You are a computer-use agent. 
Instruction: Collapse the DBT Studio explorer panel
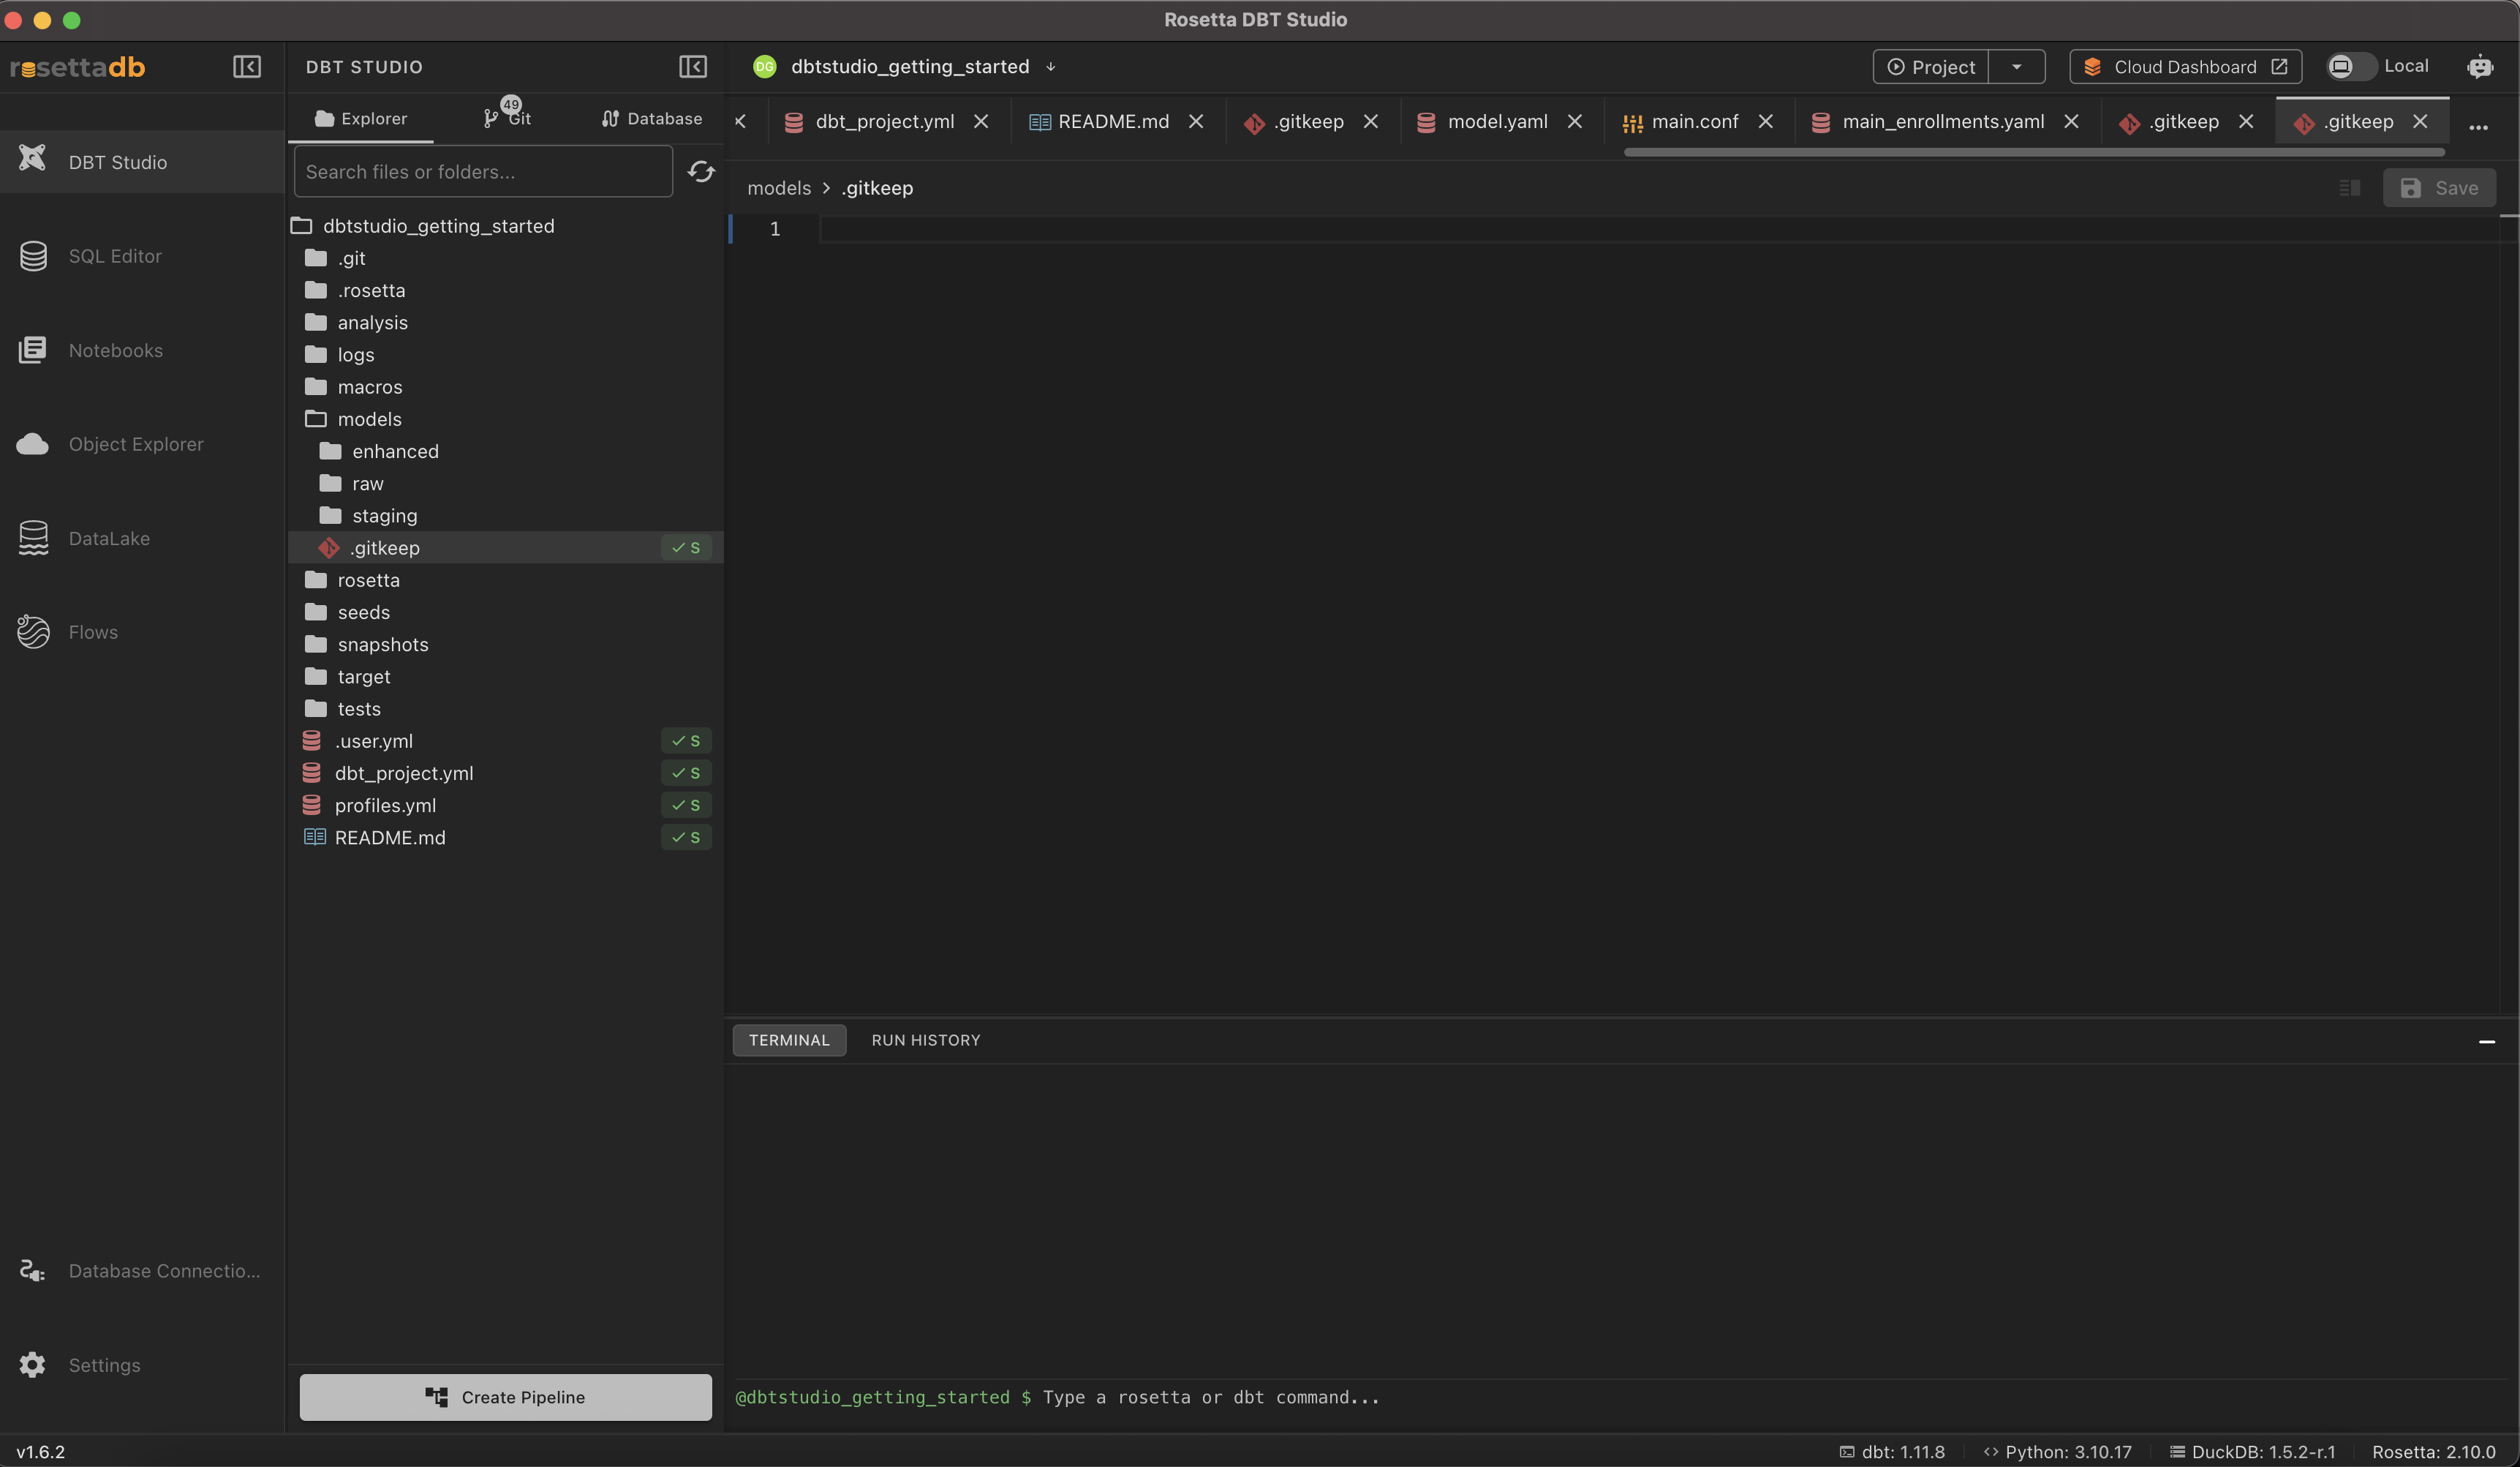[x=693, y=67]
